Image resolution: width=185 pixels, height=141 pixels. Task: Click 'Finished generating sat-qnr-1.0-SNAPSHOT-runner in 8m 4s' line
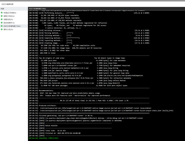tap(61, 116)
